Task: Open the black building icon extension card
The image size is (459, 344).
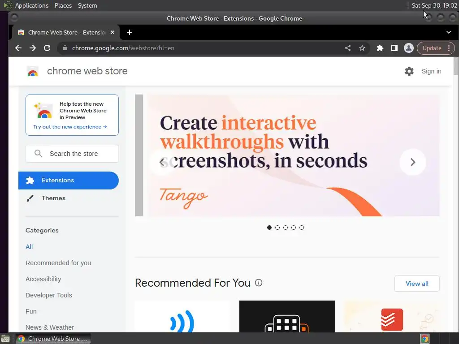Action: pyautogui.click(x=287, y=317)
